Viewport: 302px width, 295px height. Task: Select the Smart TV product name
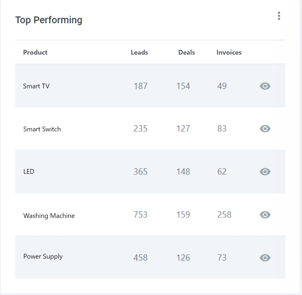(x=36, y=86)
